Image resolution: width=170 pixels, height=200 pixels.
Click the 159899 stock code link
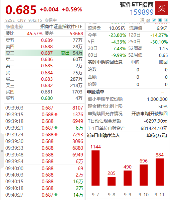142,12
